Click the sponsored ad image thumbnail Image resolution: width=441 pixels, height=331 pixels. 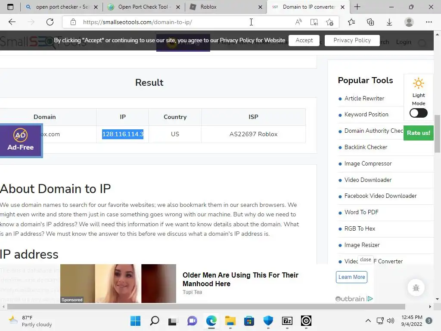coord(118,284)
